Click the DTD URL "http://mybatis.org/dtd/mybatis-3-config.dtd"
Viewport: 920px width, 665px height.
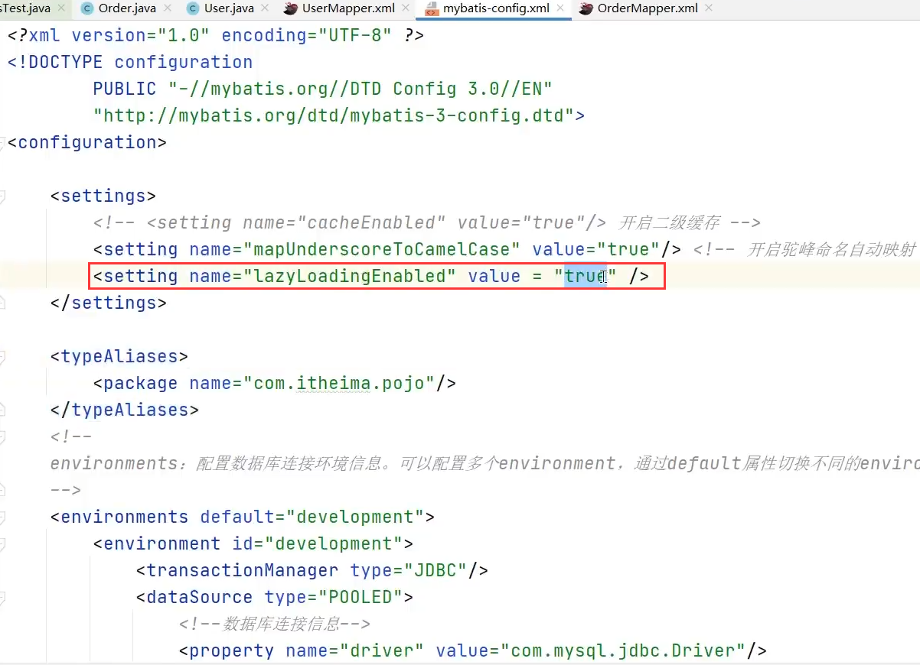point(334,115)
